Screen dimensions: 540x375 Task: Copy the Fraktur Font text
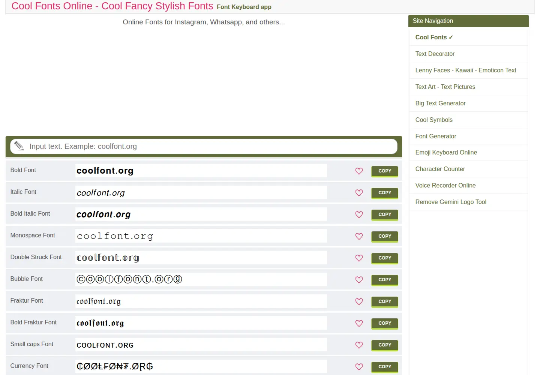(x=385, y=301)
